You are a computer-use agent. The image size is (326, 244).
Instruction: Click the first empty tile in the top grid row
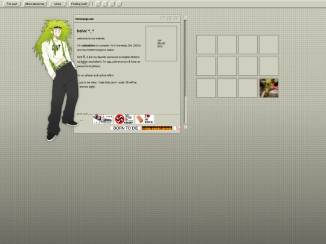coord(206,45)
